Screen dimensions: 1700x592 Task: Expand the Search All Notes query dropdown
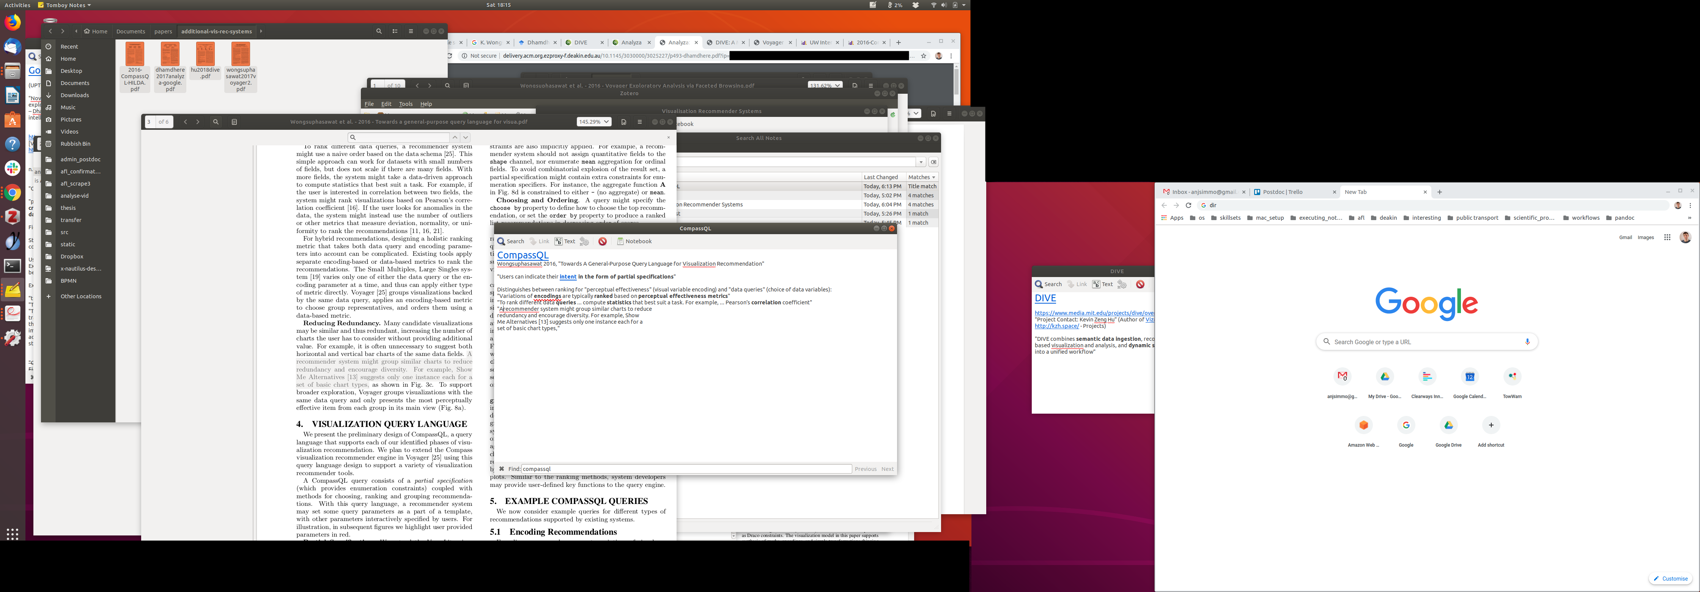coord(921,162)
